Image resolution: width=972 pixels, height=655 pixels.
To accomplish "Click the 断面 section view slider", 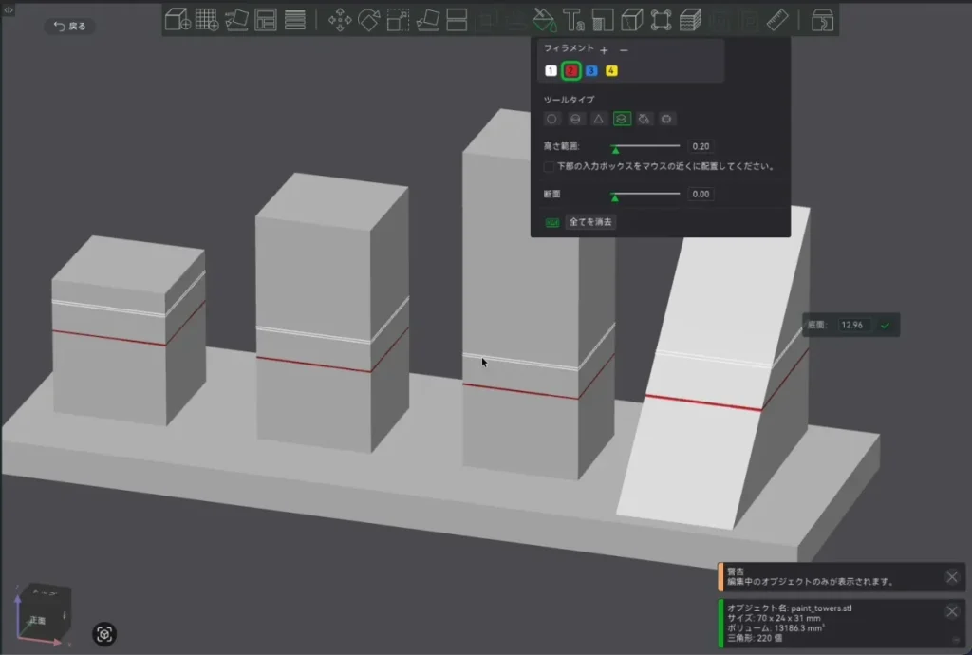I will pos(645,195).
